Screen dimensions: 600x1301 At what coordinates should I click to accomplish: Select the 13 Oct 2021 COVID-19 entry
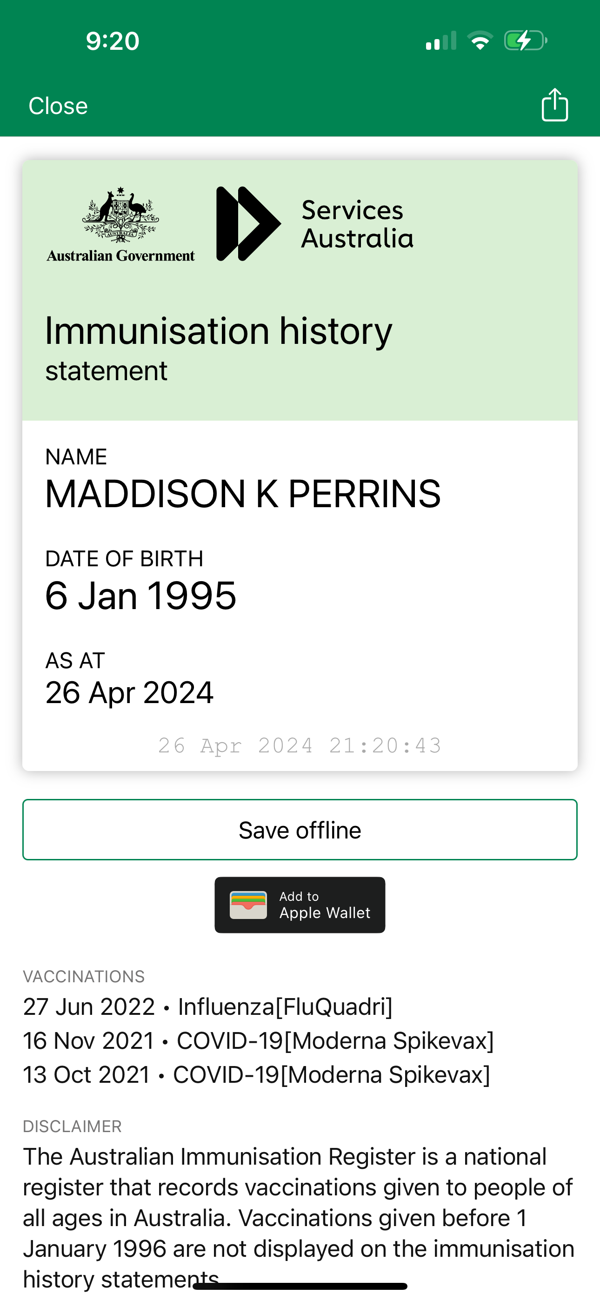(x=256, y=1074)
